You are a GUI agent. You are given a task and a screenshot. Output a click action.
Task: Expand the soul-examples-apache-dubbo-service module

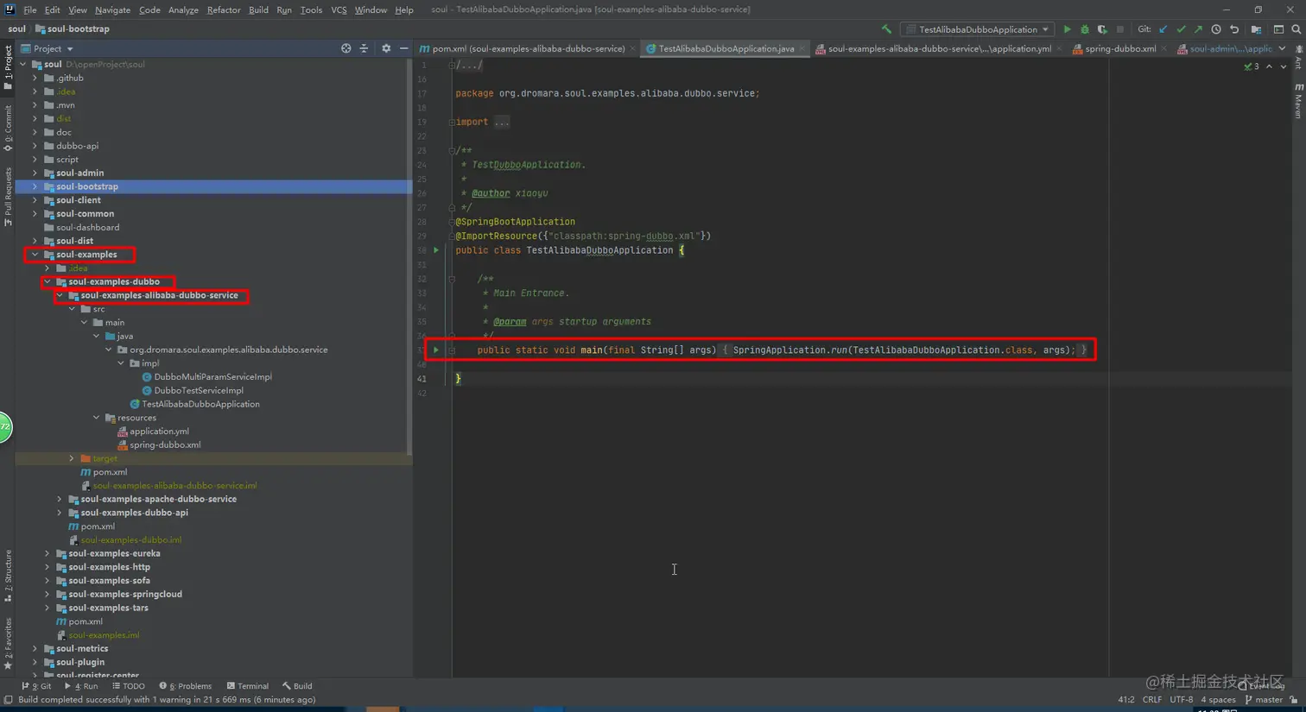click(60, 499)
